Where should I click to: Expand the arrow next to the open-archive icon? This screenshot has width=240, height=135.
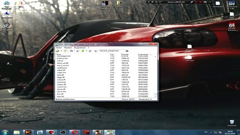[x=61, y=51]
